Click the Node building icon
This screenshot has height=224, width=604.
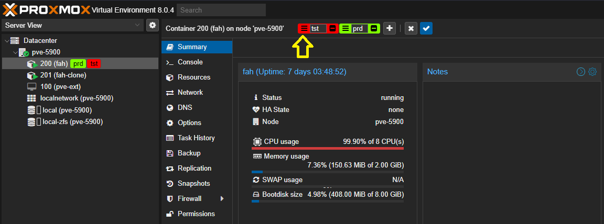[x=256, y=122]
